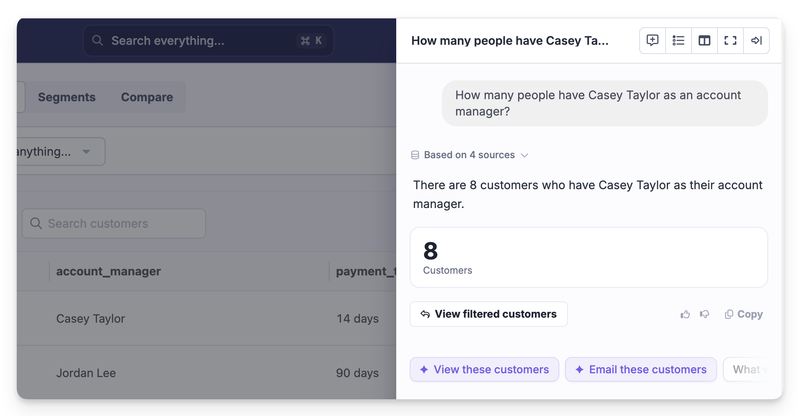Sort by account_manager column header

[108, 272]
